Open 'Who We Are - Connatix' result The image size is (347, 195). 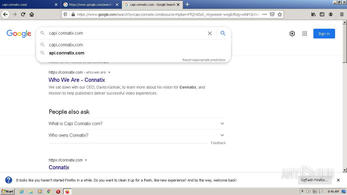click(x=77, y=80)
